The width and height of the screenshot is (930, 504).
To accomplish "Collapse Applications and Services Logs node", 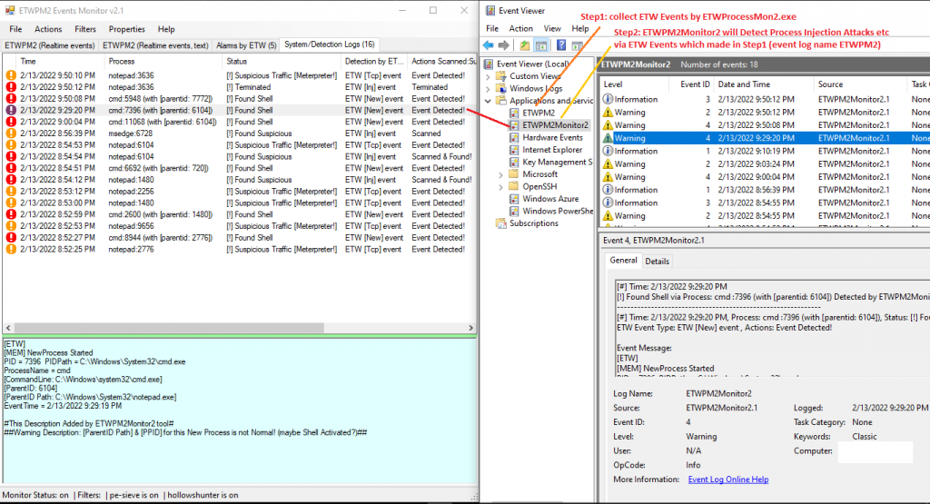I will tap(488, 101).
